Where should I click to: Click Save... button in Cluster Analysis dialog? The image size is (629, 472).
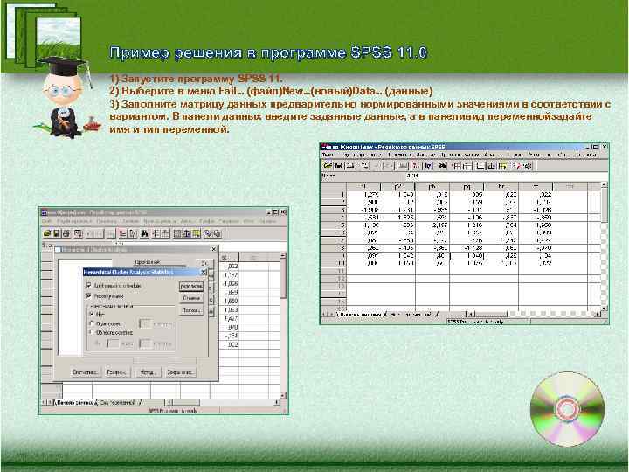pyautogui.click(x=180, y=372)
